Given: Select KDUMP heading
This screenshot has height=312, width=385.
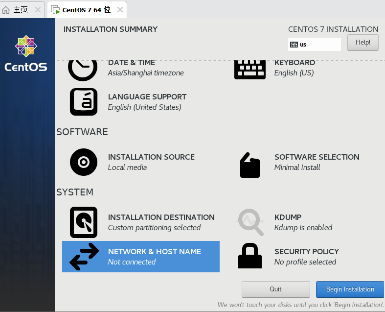Looking at the screenshot, I should point(288,217).
